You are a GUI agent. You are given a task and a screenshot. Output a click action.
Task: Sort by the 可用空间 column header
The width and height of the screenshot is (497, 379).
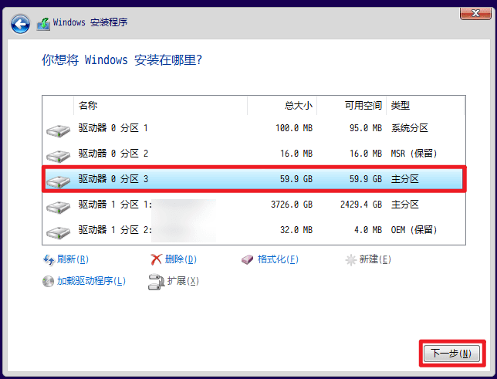click(351, 105)
